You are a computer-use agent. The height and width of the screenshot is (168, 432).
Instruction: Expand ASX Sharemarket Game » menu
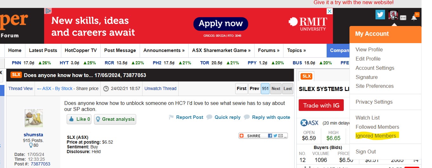(x=221, y=50)
